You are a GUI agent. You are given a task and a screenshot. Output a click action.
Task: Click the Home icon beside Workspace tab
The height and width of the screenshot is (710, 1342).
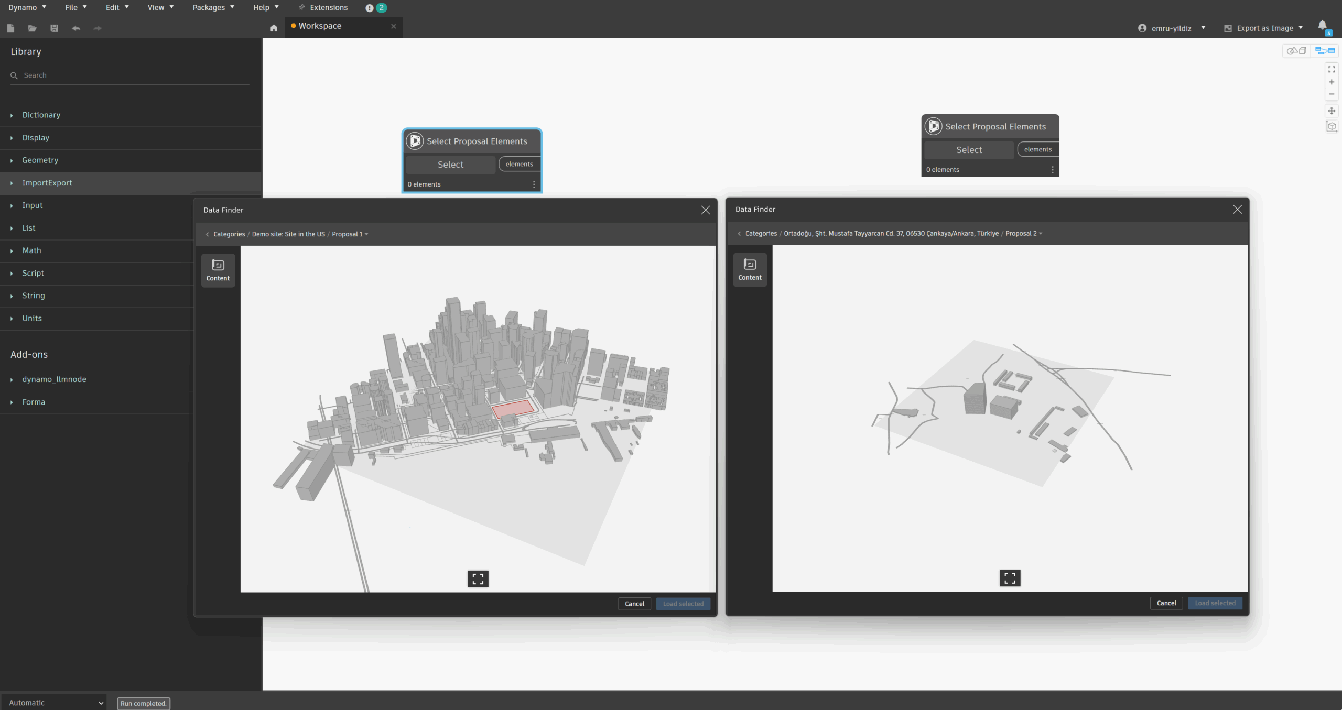274,28
